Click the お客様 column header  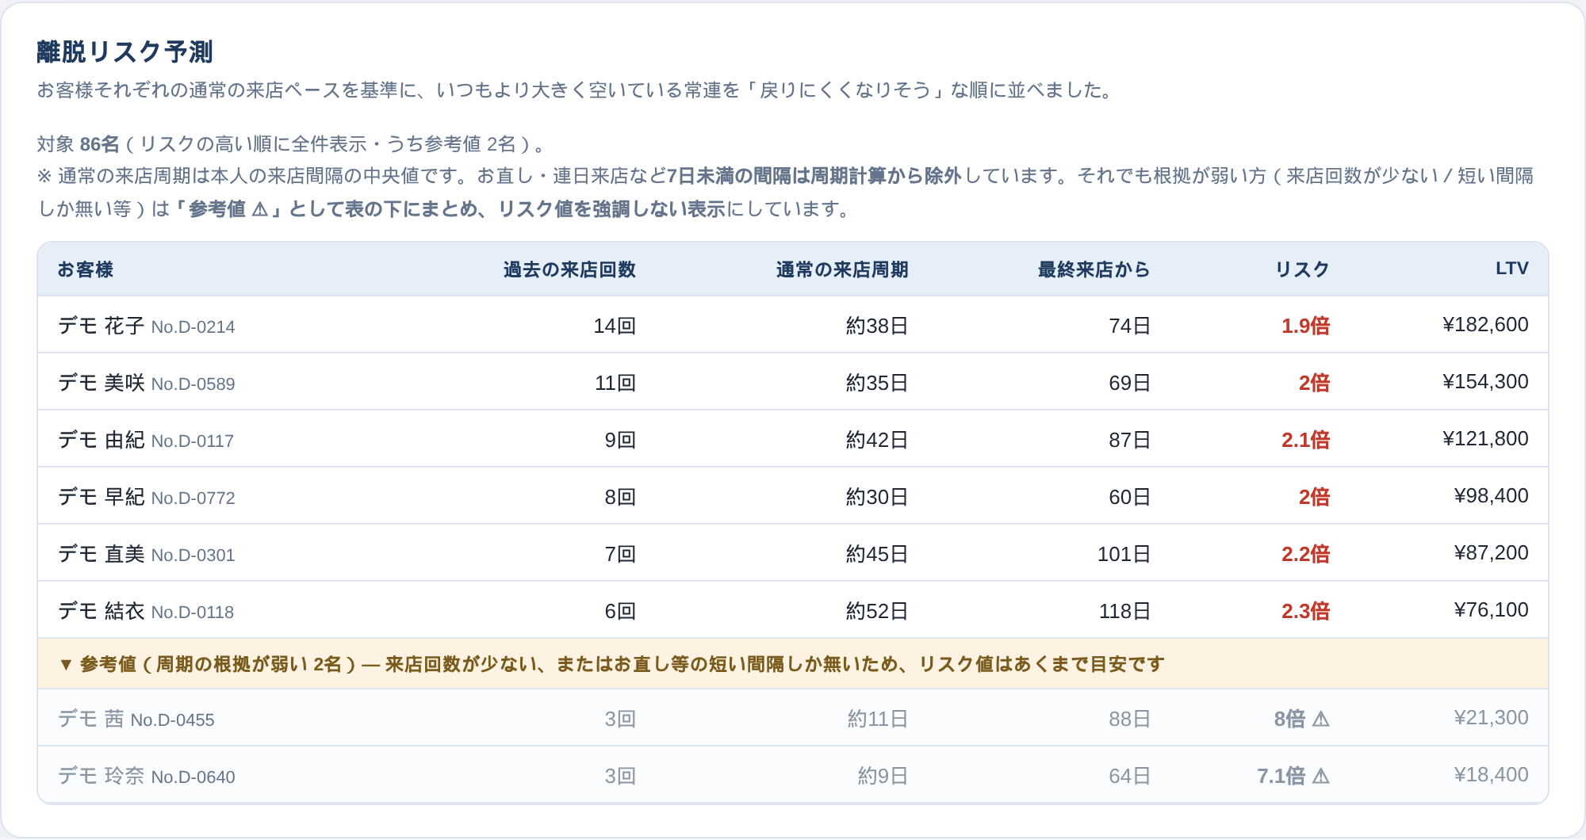pyautogui.click(x=86, y=269)
